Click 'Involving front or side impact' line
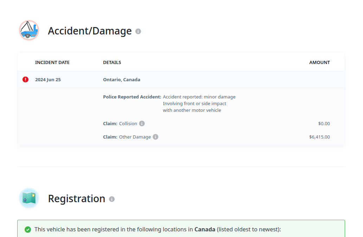 pyautogui.click(x=195, y=104)
